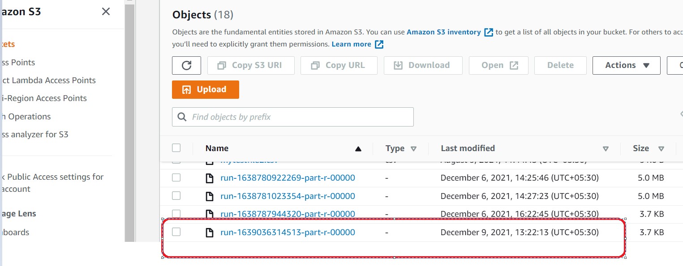This screenshot has width=683, height=266.
Task: Click the Download arrow icon
Action: coord(398,65)
